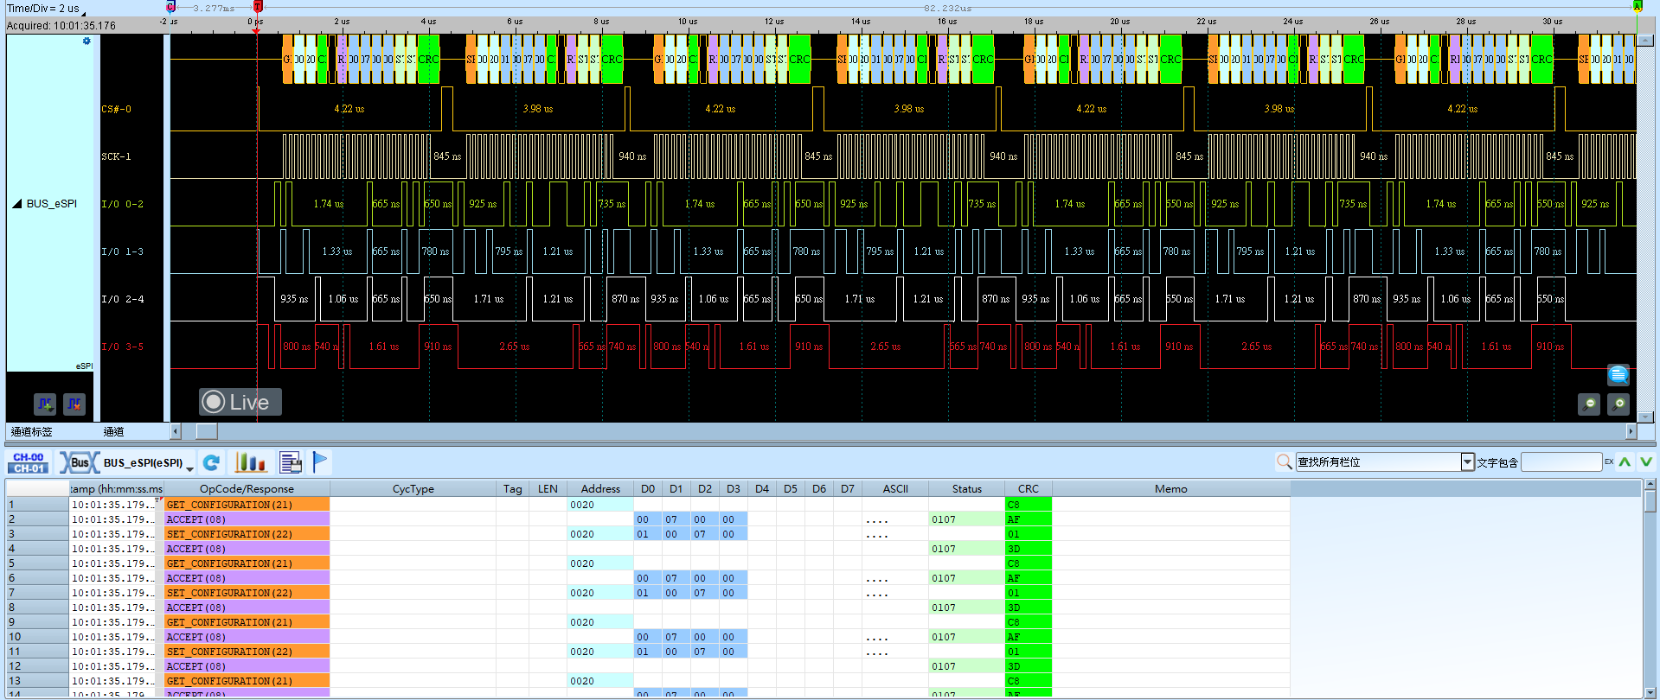Click the refresh bus decode icon
Viewport: 1660px width, 700px height.
click(211, 463)
